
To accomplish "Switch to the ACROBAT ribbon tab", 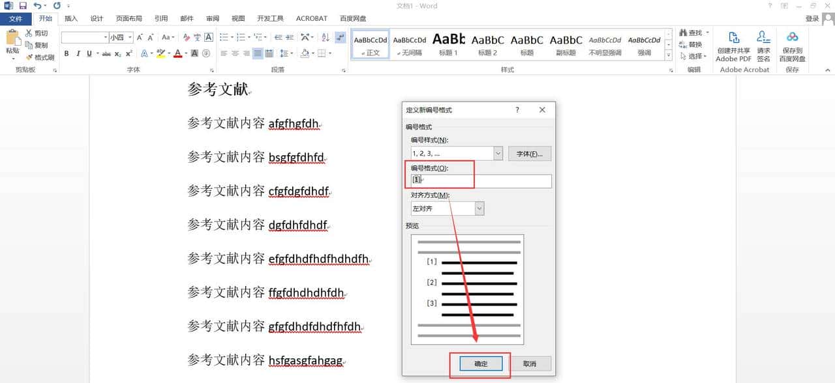I will 311,18.
